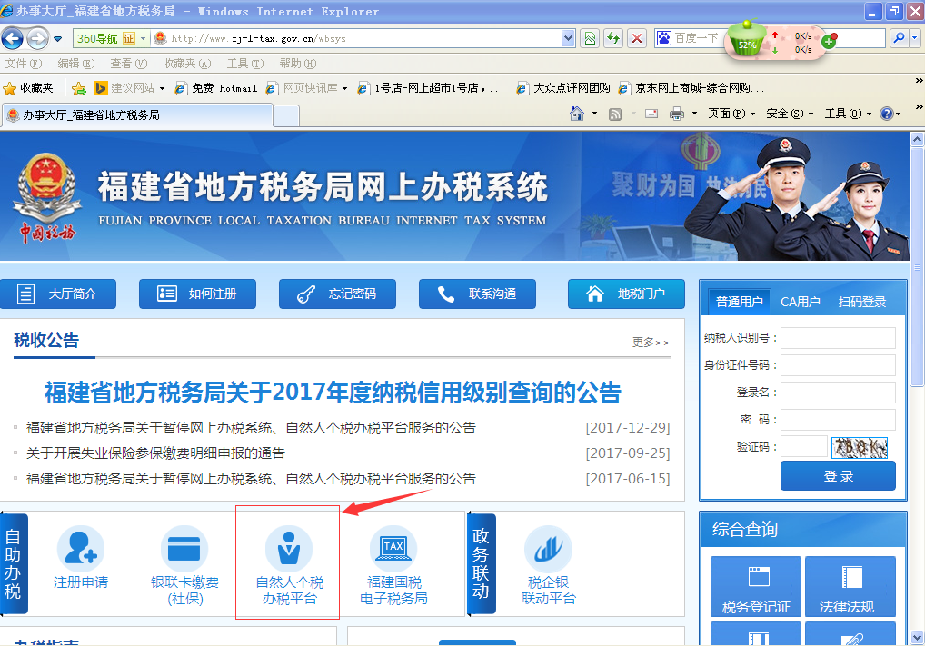Open the 编辑 menu

(x=76, y=63)
